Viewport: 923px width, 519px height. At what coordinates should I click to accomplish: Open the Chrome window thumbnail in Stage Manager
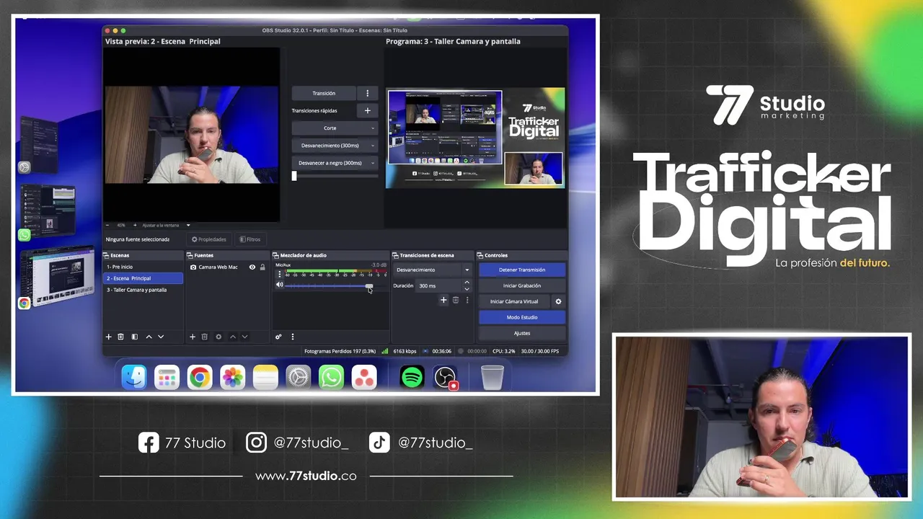coord(58,278)
